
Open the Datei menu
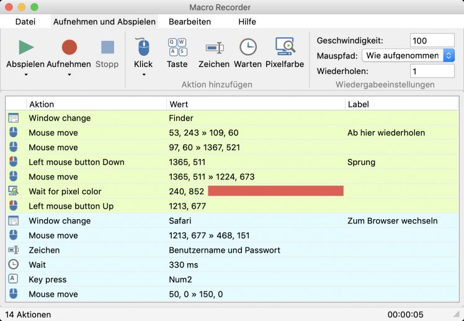25,22
